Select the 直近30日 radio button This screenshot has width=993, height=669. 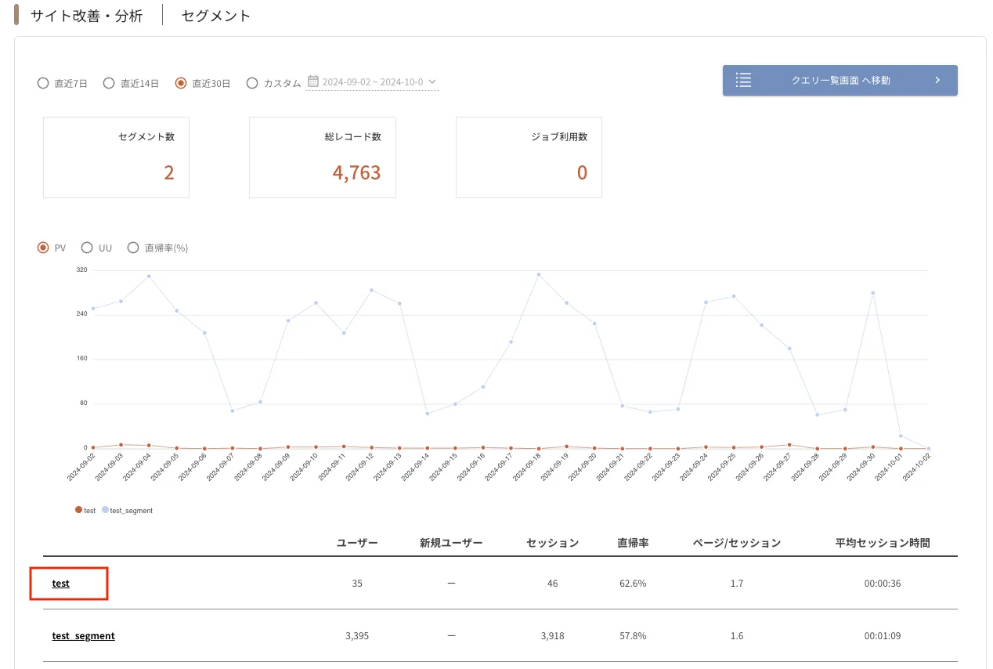[x=181, y=83]
